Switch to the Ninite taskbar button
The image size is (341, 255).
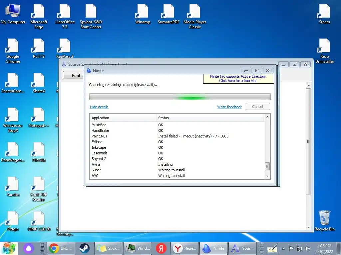click(213, 248)
